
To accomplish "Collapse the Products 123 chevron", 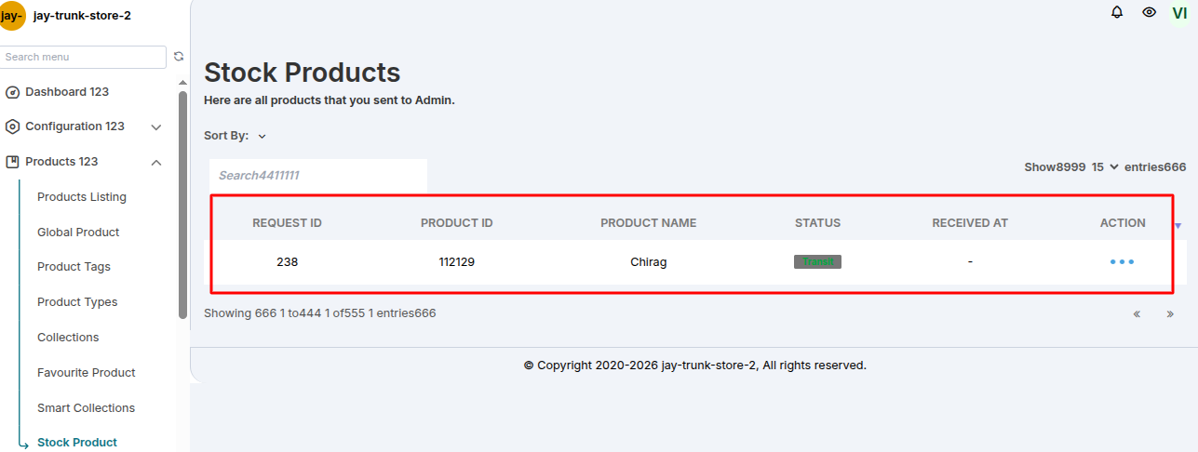I will [156, 163].
